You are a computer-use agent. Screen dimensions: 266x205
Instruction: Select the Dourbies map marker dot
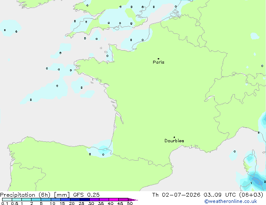[174, 137]
